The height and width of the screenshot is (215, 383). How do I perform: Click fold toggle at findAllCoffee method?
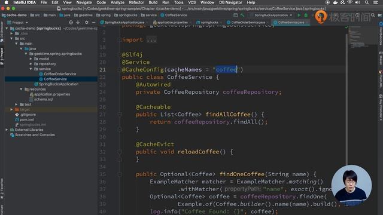click(x=120, y=114)
